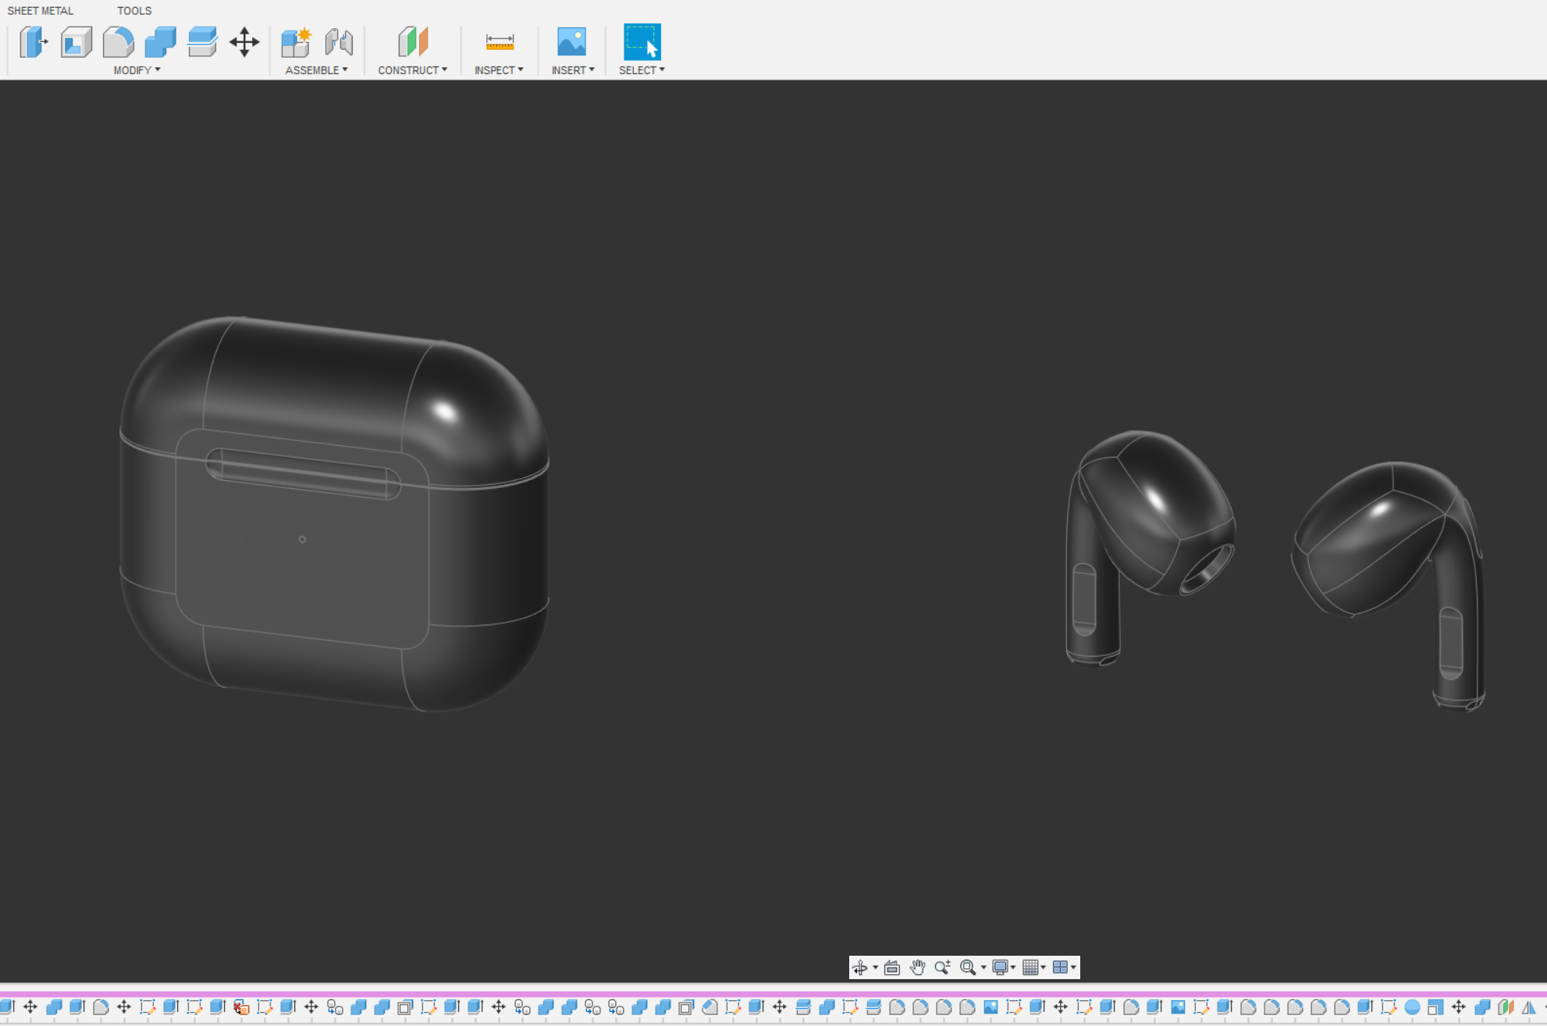This screenshot has width=1547, height=1026.
Task: Click the Window Select tool button
Action: [x=642, y=41]
